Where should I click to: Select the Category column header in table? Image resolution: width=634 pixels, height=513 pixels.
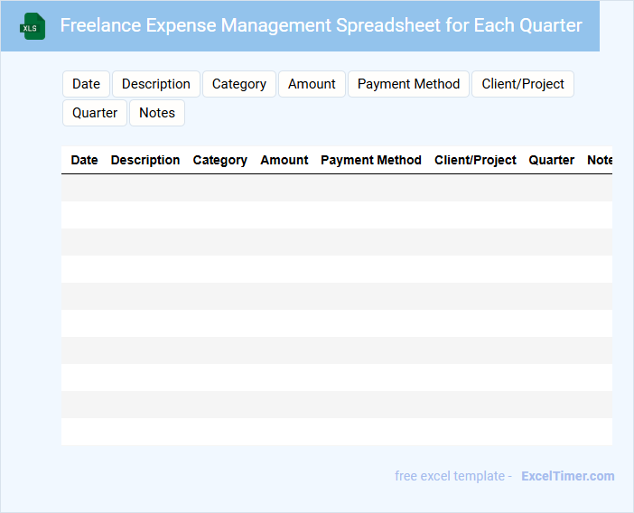[219, 160]
